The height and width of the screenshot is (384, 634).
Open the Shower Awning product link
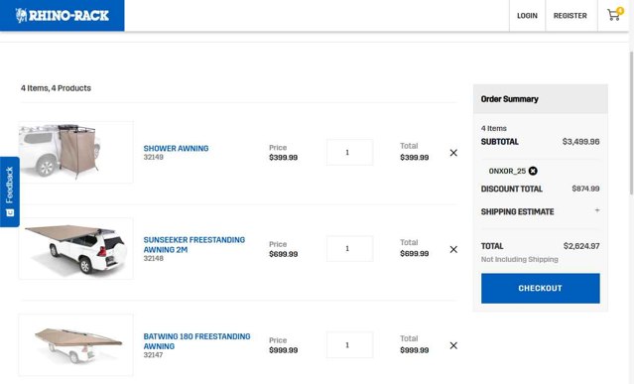coord(176,149)
